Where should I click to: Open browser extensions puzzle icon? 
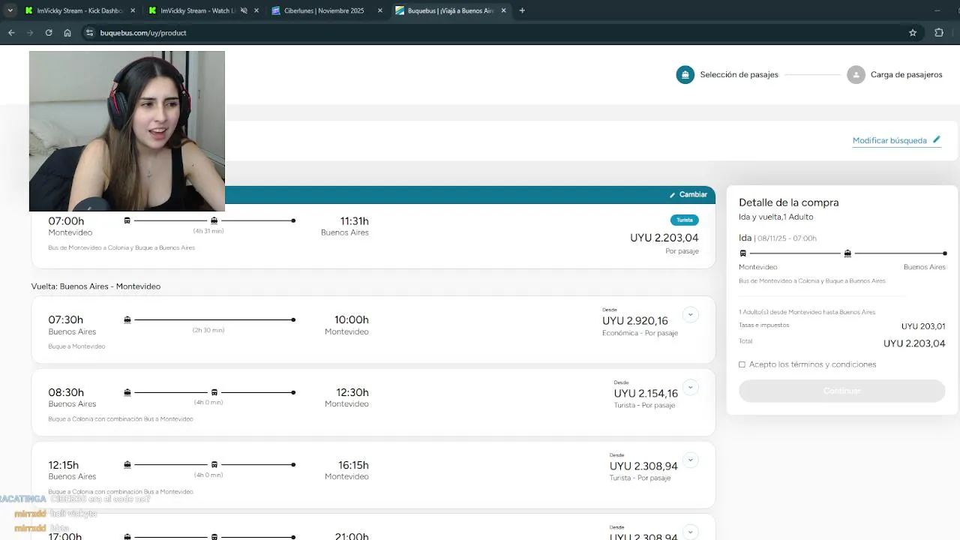tap(939, 33)
